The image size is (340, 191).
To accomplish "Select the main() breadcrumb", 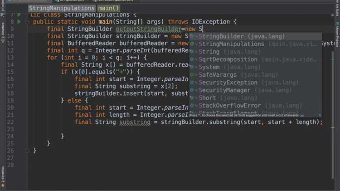I will click(108, 8).
